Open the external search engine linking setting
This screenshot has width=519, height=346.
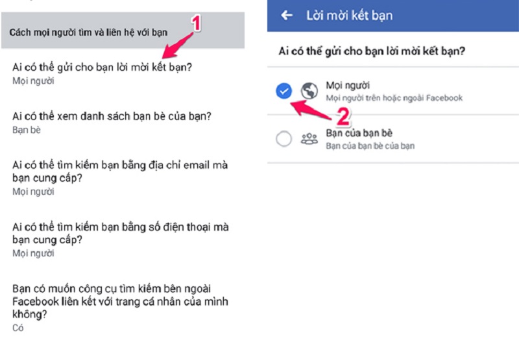[x=123, y=308]
